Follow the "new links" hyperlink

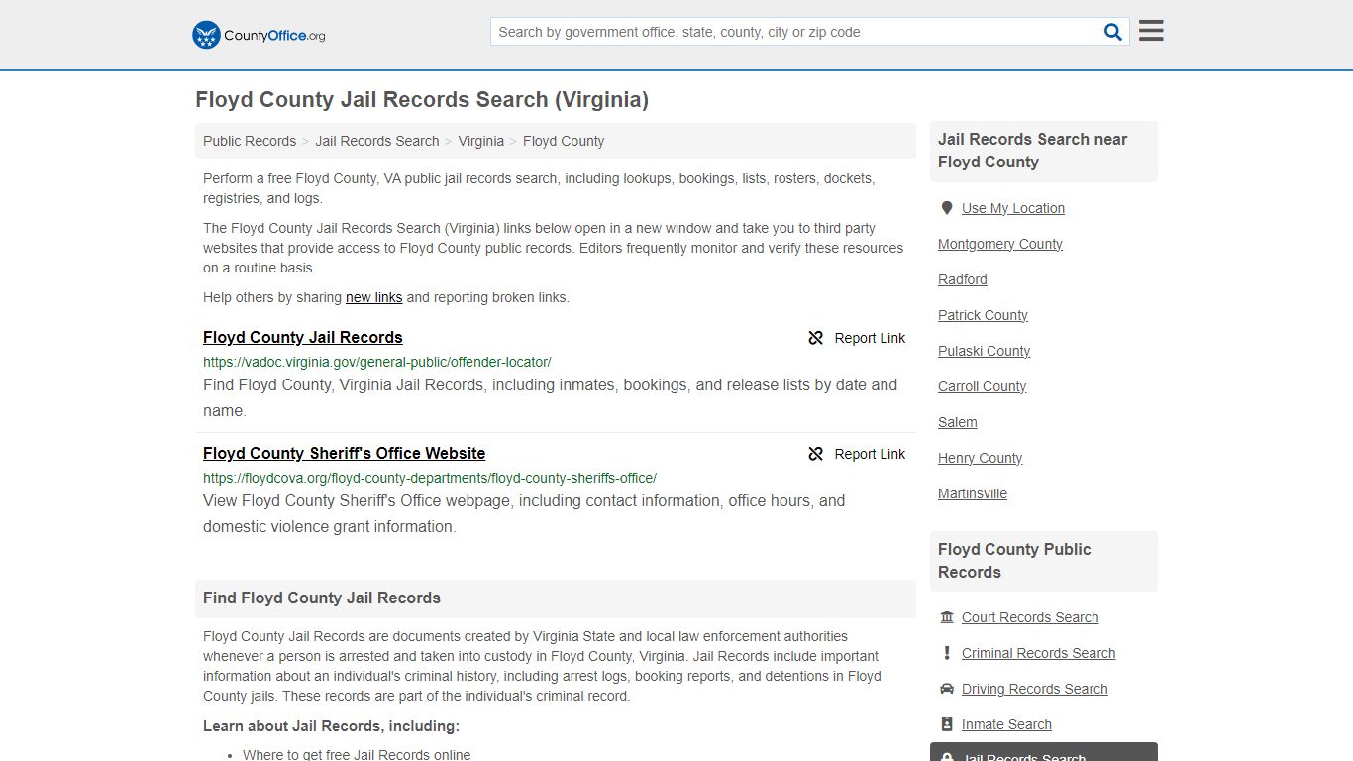374,297
